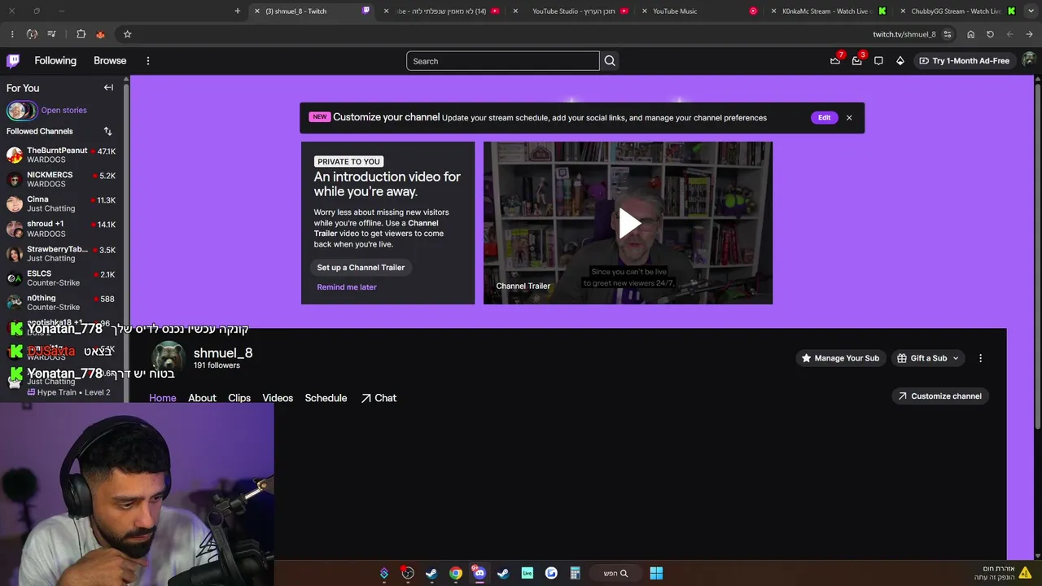Click the Windows taskbar search box
This screenshot has width=1042, height=586.
(615, 573)
